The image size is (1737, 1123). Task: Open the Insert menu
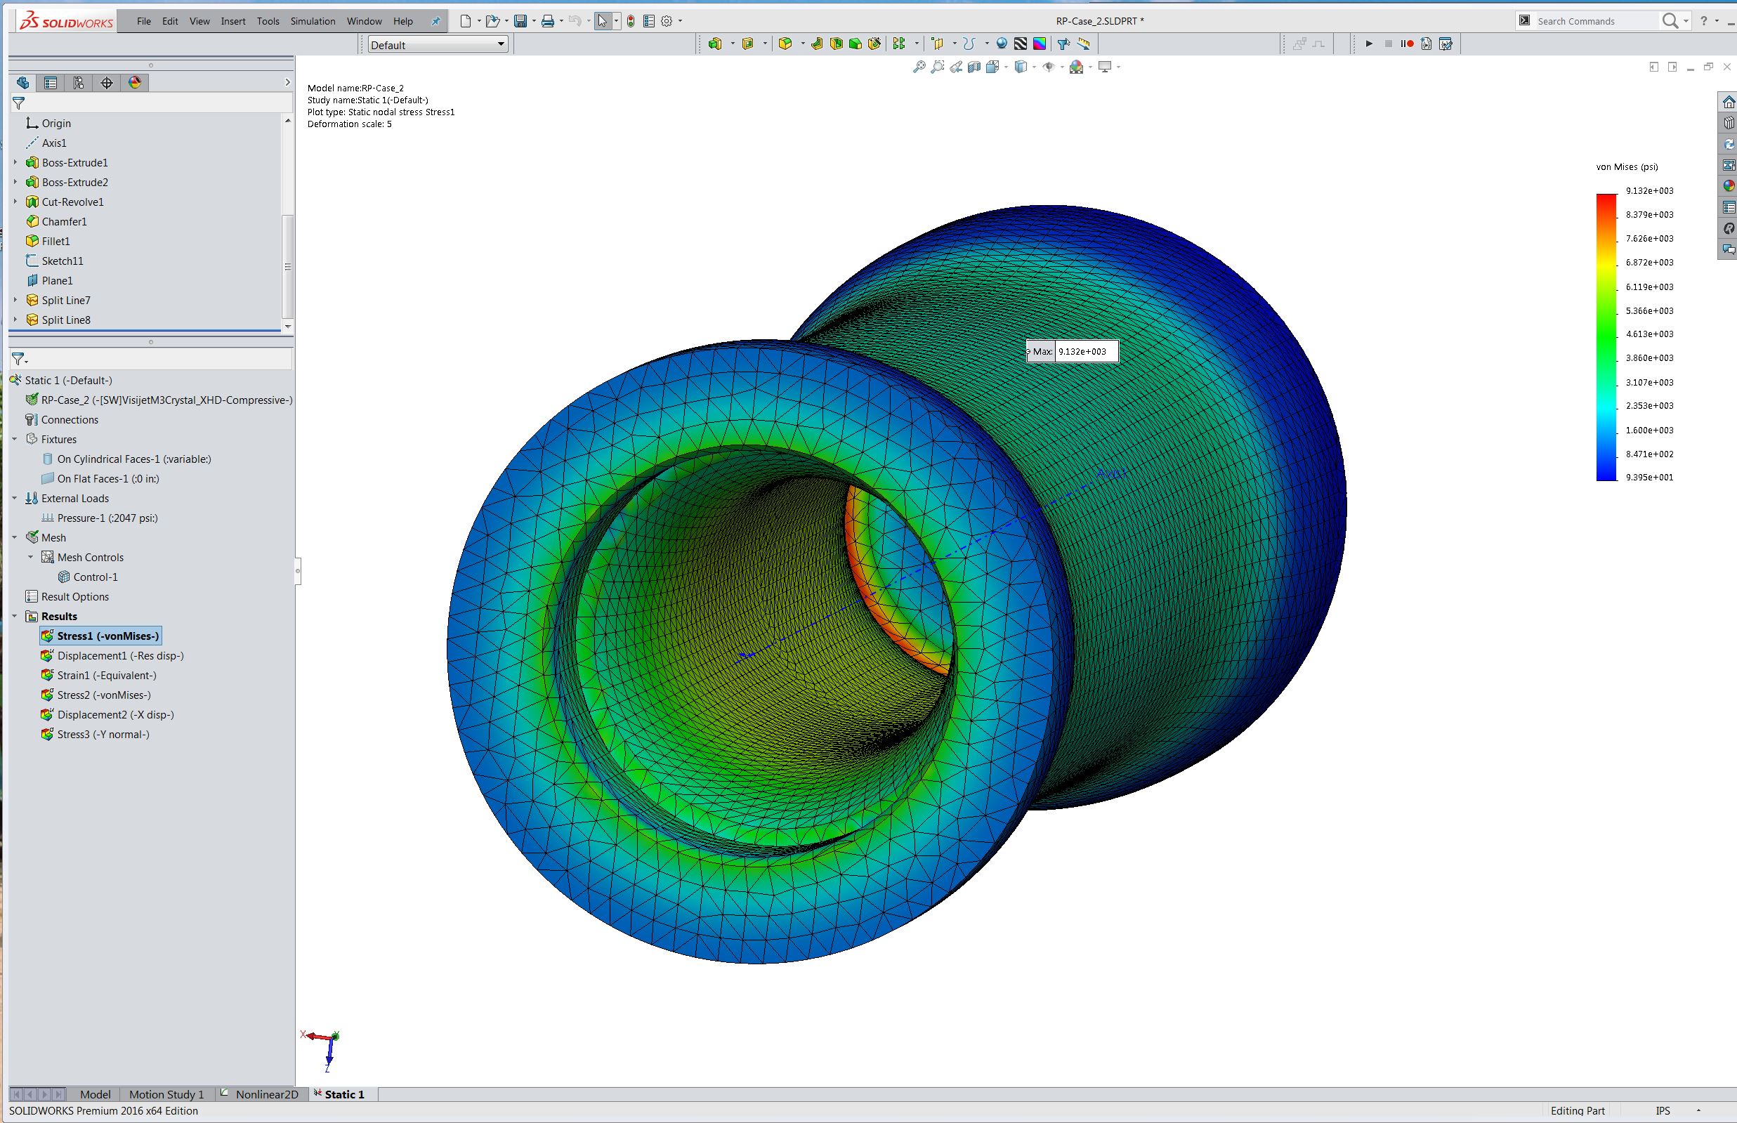tap(233, 21)
